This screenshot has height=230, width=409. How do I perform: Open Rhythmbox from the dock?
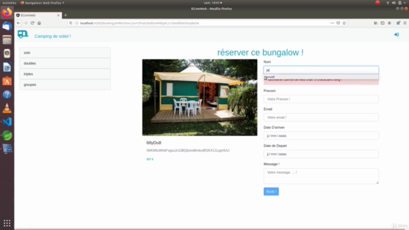(x=7, y=54)
